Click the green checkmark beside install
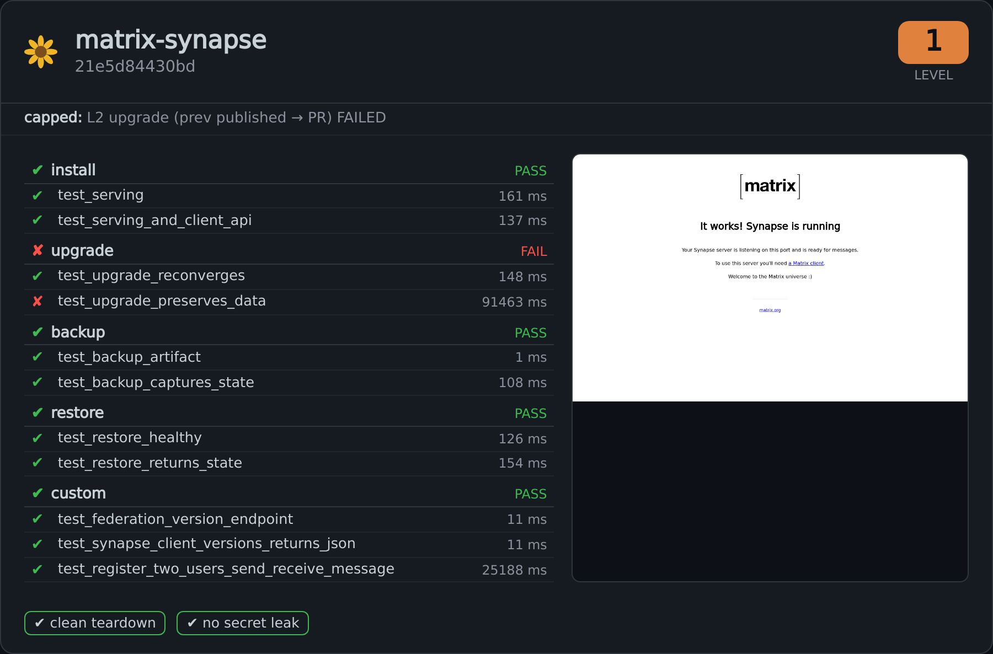993x654 pixels. pyautogui.click(x=38, y=170)
